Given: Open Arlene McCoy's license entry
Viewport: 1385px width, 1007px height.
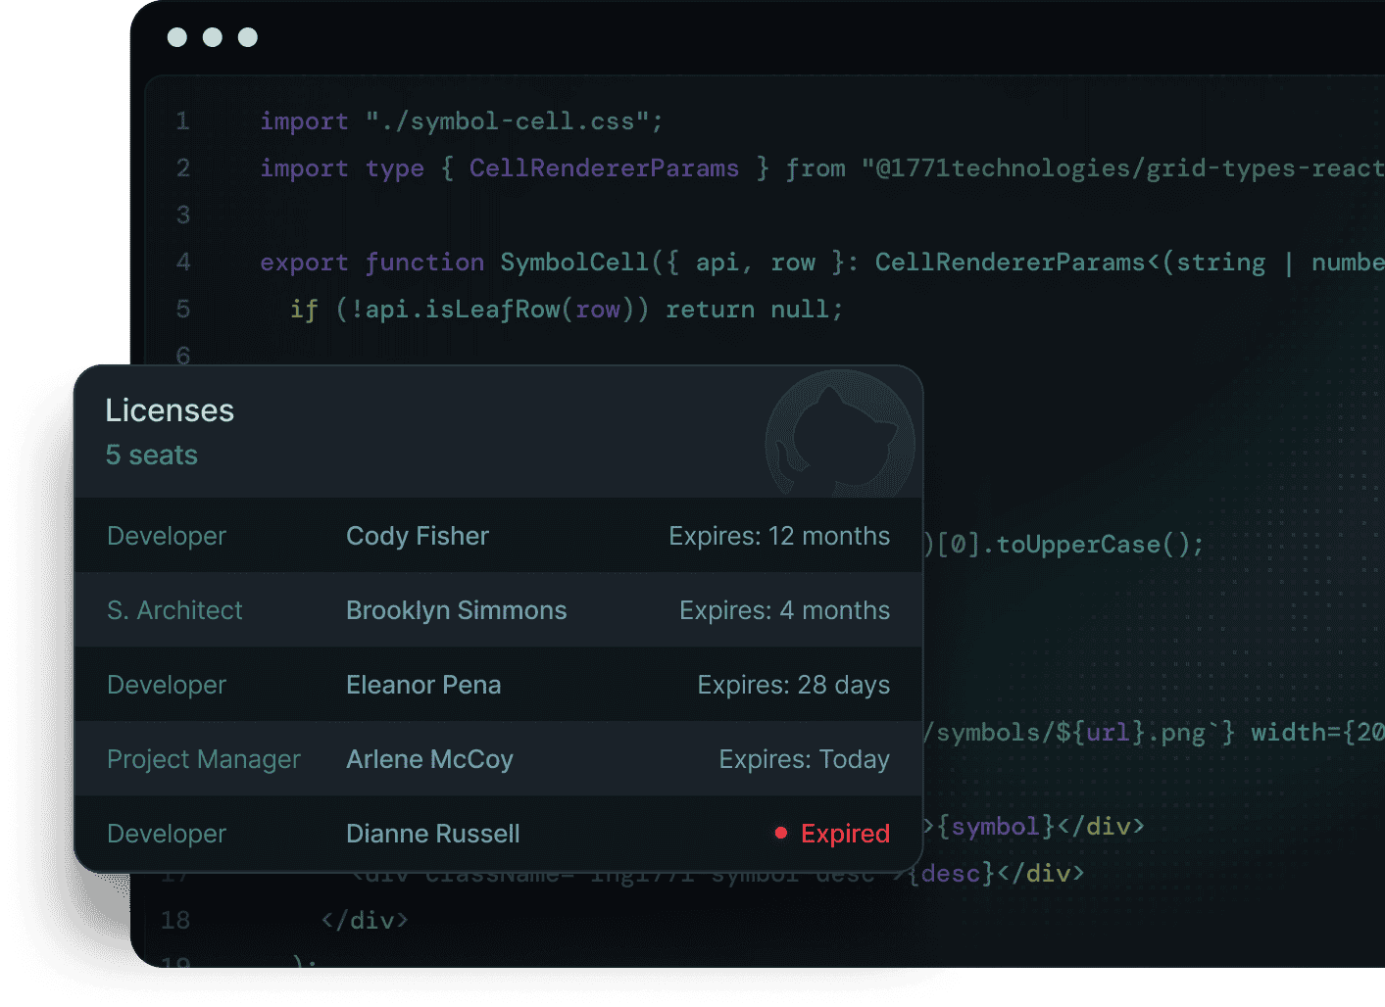Looking at the screenshot, I should (429, 759).
